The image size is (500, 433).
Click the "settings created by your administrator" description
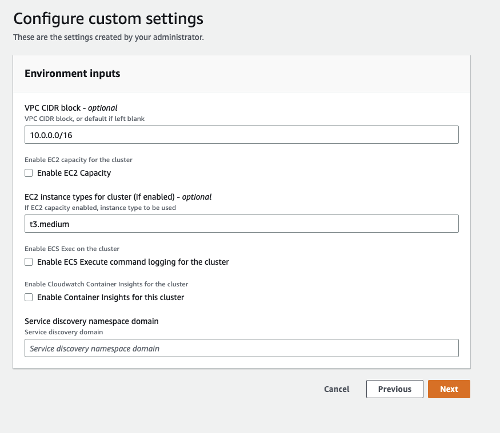(x=109, y=38)
